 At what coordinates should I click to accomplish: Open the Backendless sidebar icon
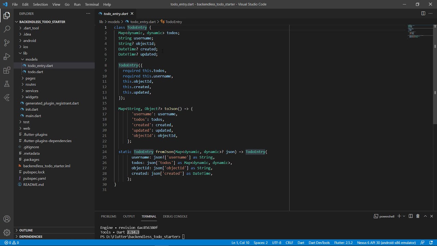[x=7, y=98]
